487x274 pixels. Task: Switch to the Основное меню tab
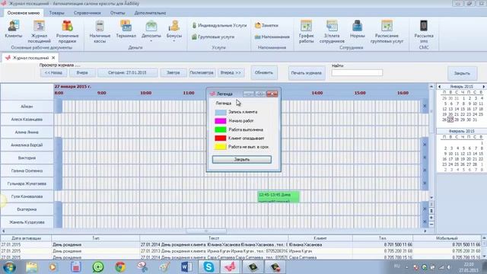tap(24, 13)
